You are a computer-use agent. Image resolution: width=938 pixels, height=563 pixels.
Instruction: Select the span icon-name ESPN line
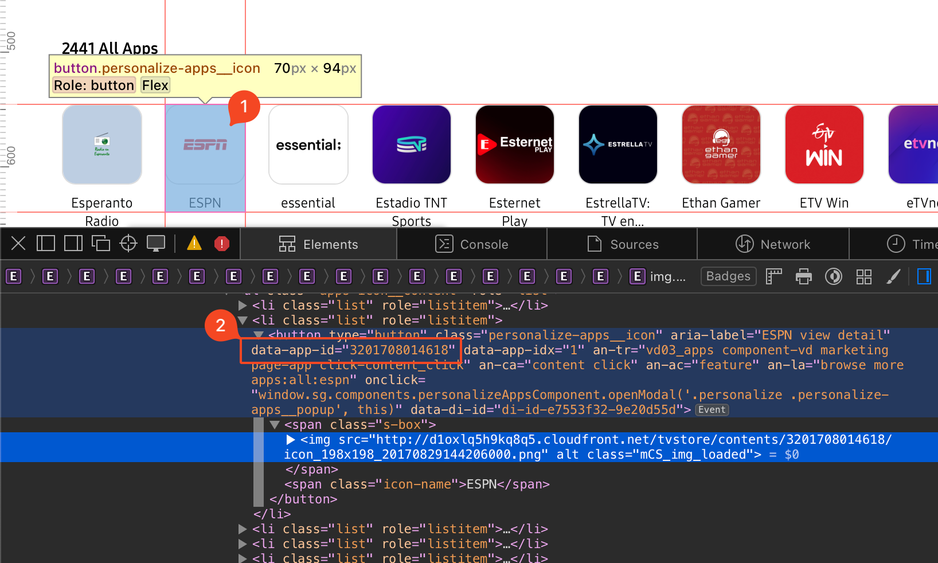417,484
